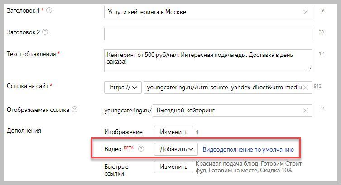The width and height of the screenshot is (341, 185).
Task: Expand the Добавить video dropdown
Action: click(176, 149)
